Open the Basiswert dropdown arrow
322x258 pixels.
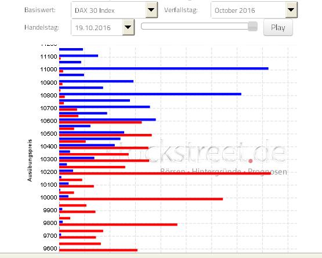click(x=151, y=10)
